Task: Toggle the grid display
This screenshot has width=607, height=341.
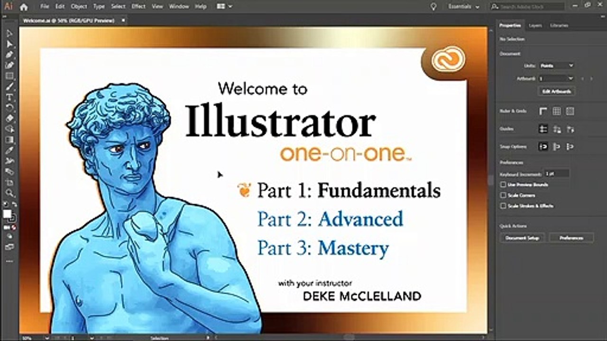Action: tap(557, 111)
